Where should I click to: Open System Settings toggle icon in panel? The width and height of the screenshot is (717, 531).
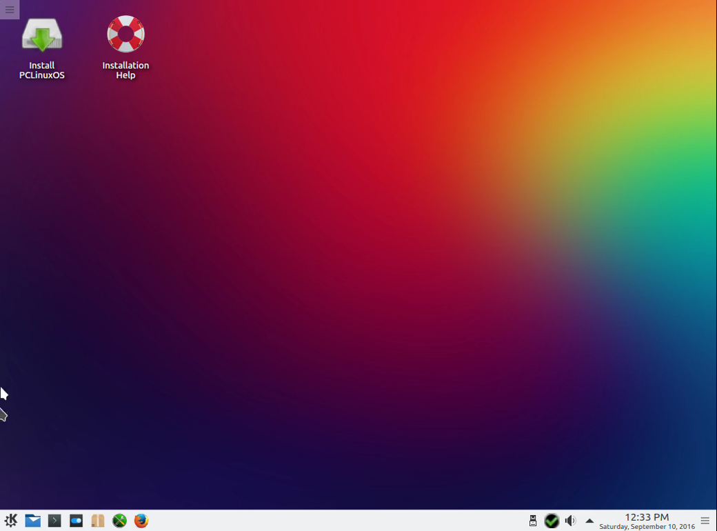pyautogui.click(x=76, y=521)
